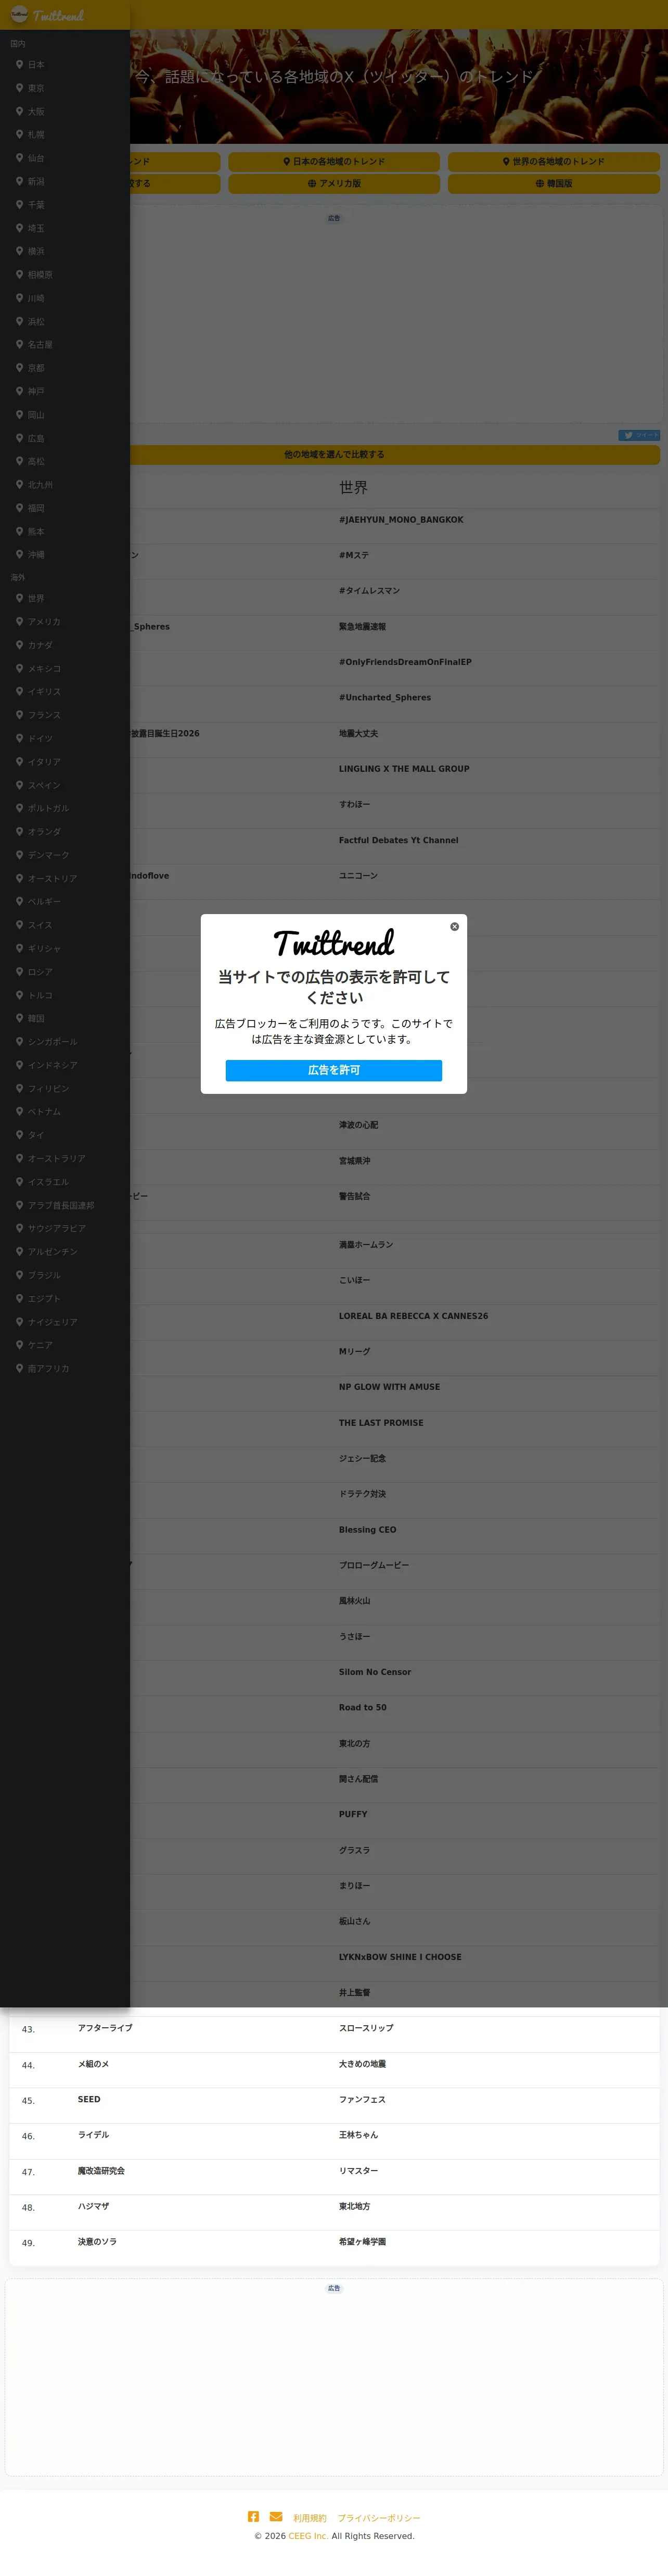Screen dimensions: 668x2576
Task: Open エジプト in the sidebar menu
Action: [x=65, y=1298]
